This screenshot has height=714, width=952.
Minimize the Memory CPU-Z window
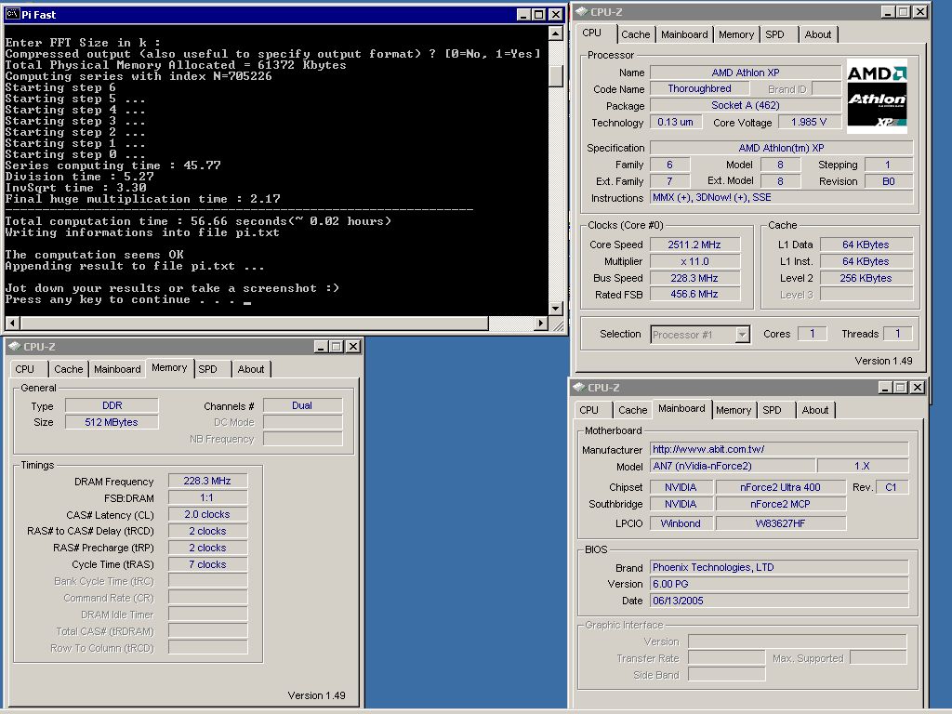[321, 347]
